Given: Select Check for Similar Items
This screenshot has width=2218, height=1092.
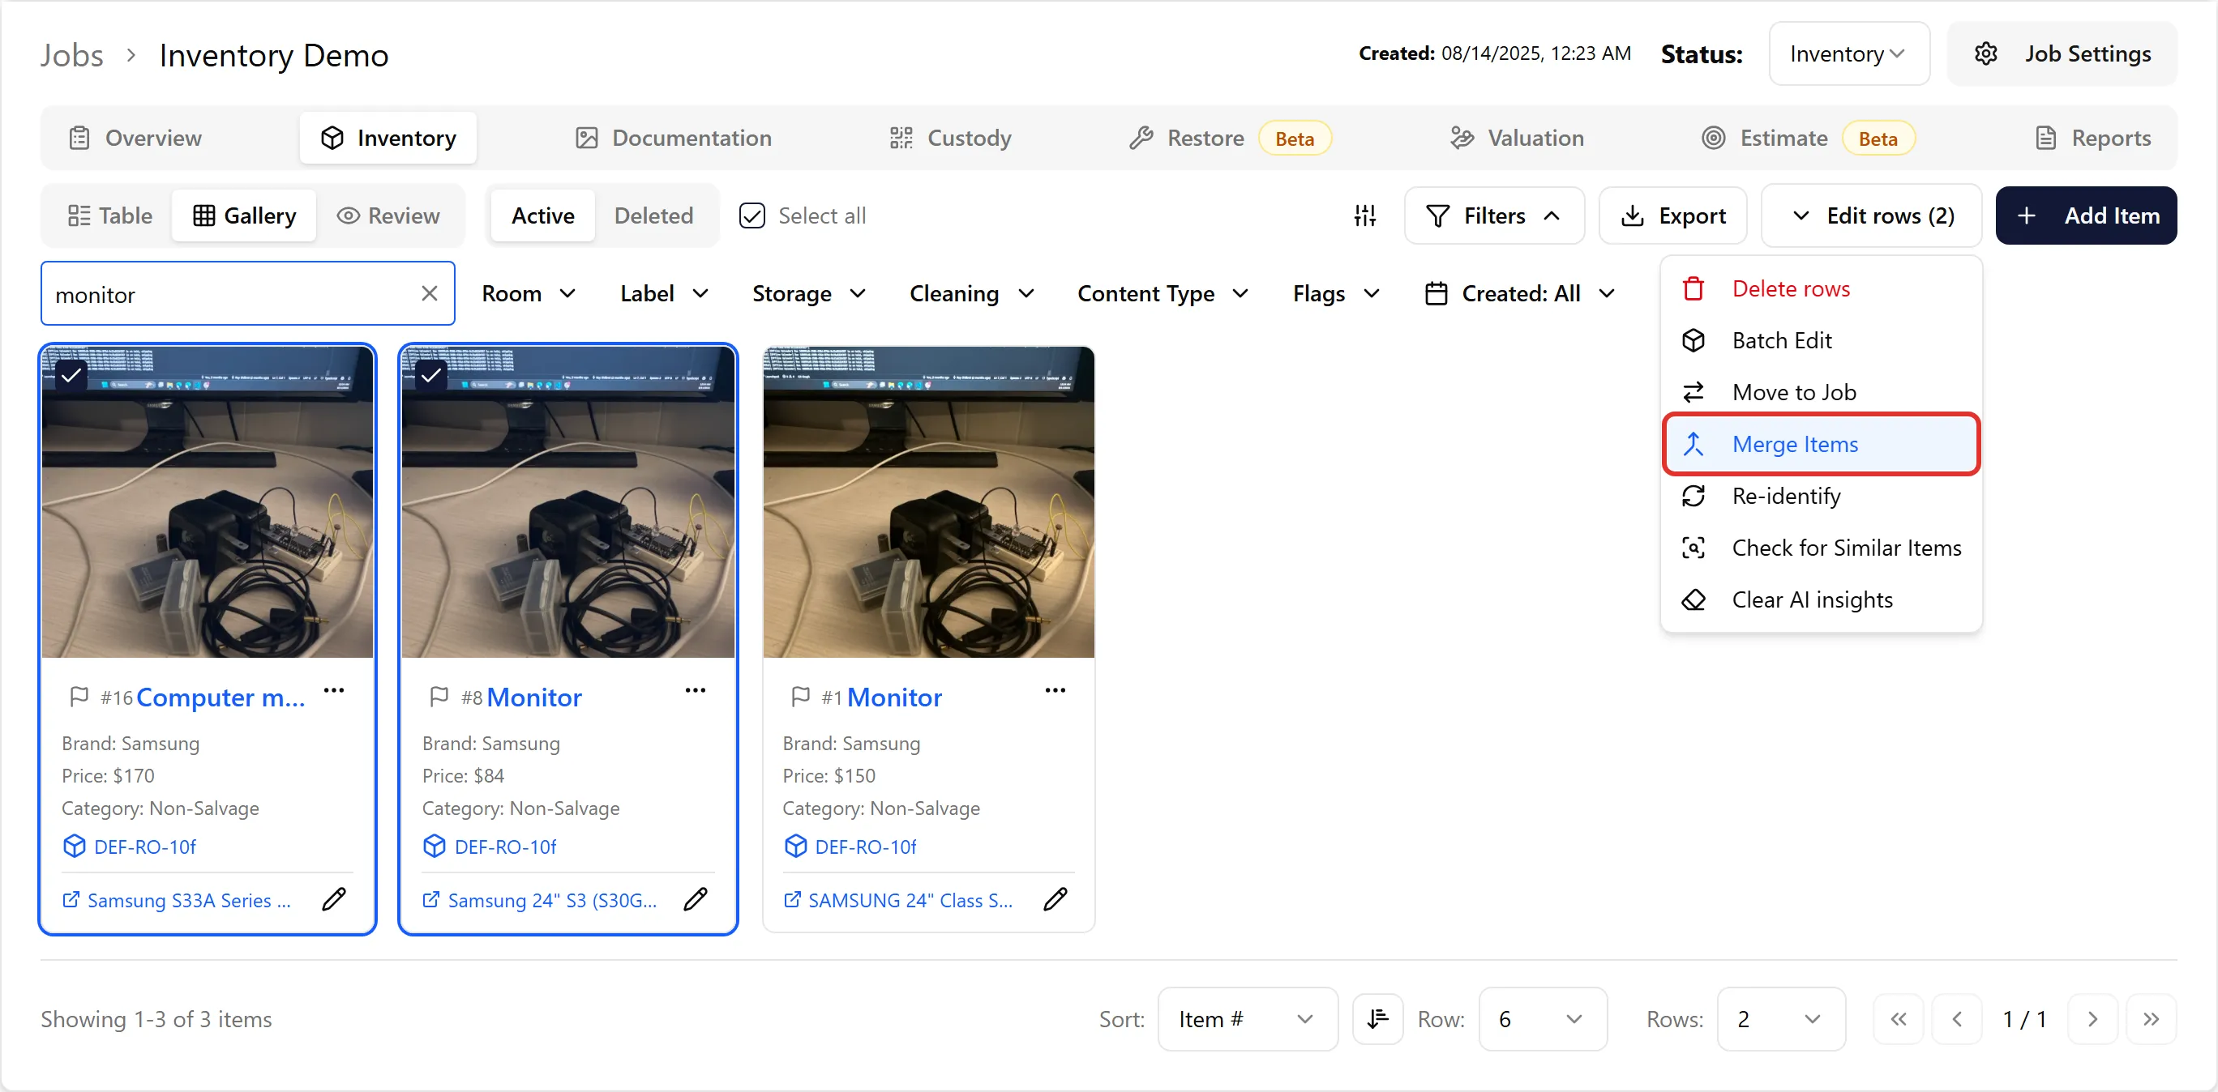Looking at the screenshot, I should click(x=1821, y=548).
